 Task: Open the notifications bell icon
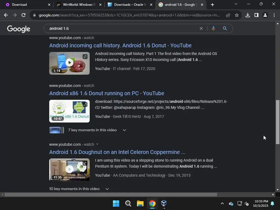(273, 203)
